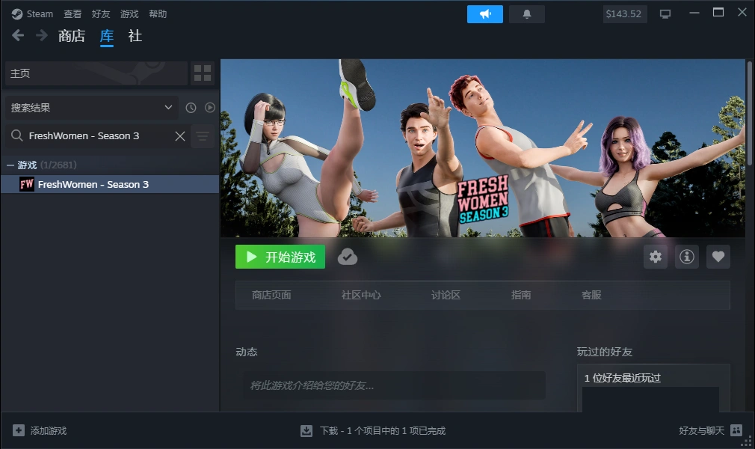755x449 pixels.
Task: Click the FreshWomen - Season 3 search field
Action: point(98,136)
